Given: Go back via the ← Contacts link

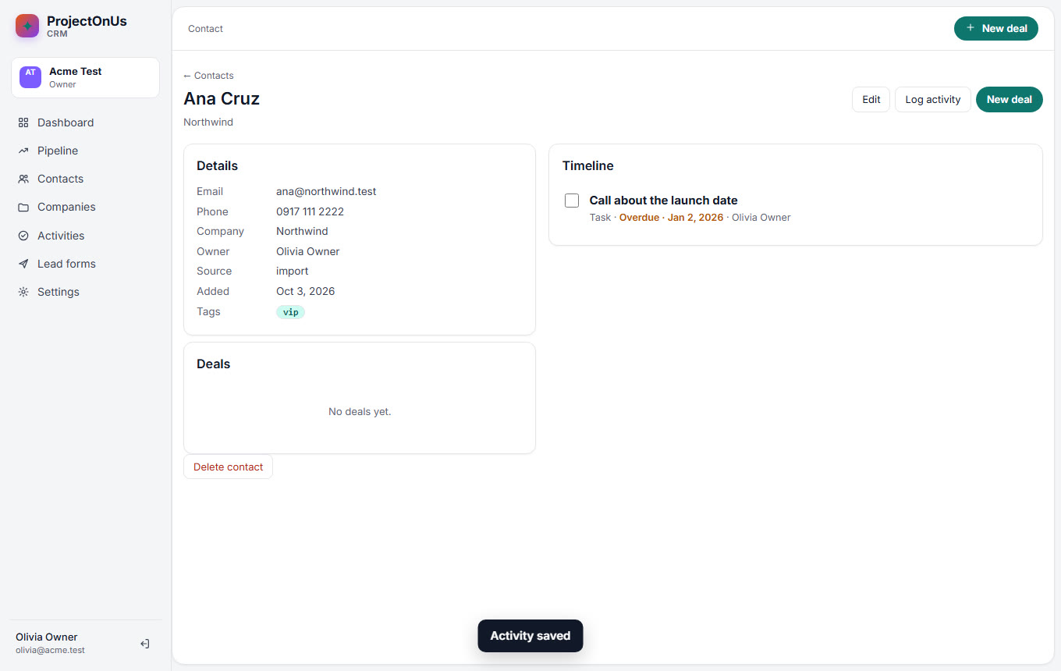Looking at the screenshot, I should 208,76.
